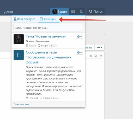Click the Emerald author name

33,98
